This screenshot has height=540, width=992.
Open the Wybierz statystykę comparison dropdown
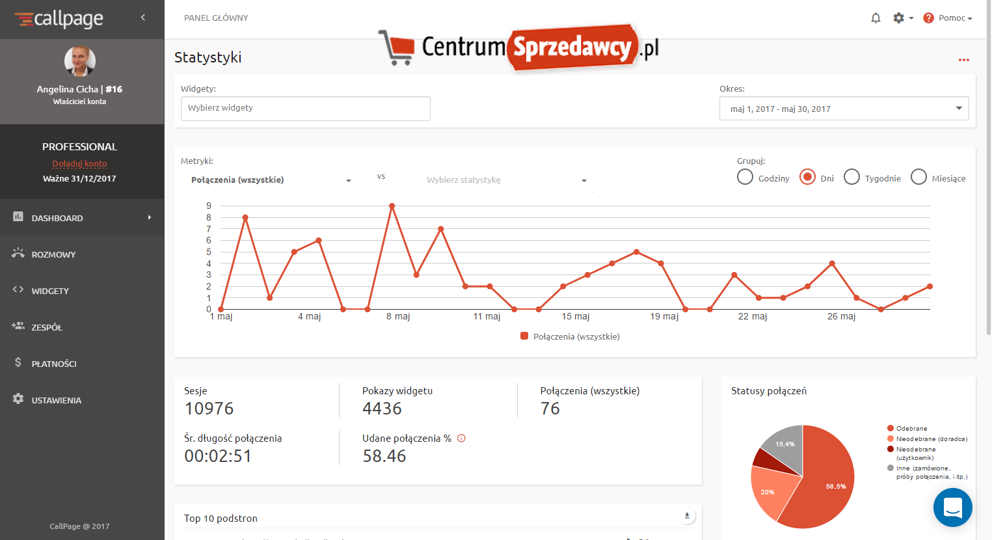[x=506, y=180]
